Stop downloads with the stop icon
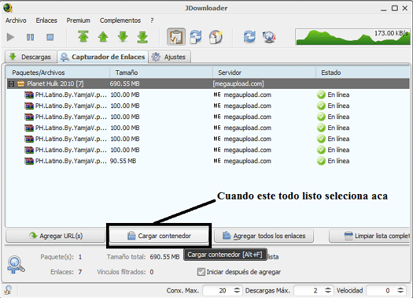Image resolution: width=413 pixels, height=298 pixels. click(x=50, y=37)
